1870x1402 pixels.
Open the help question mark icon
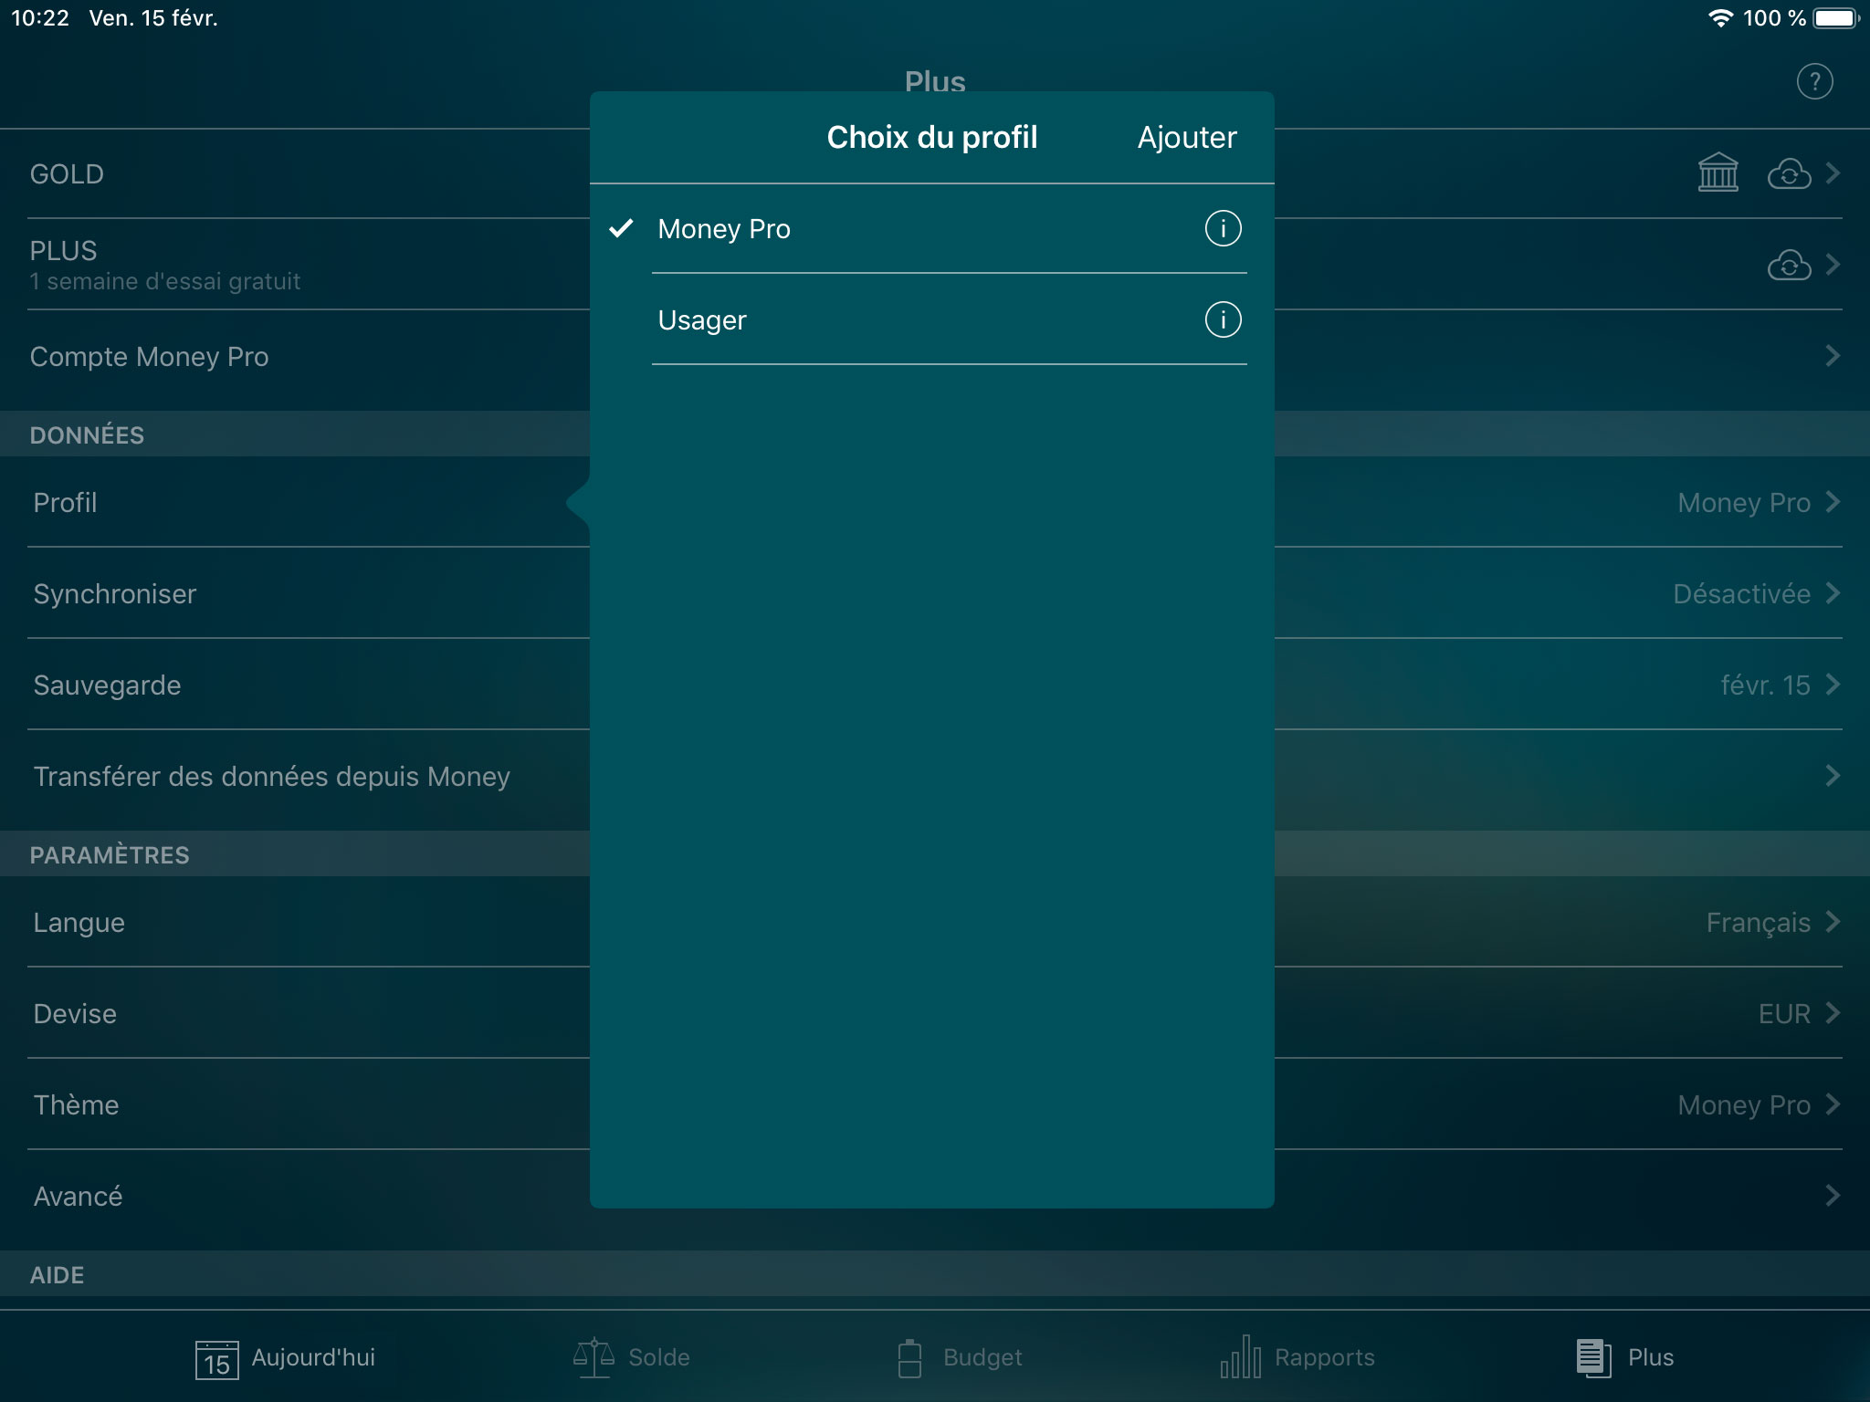pyautogui.click(x=1814, y=81)
